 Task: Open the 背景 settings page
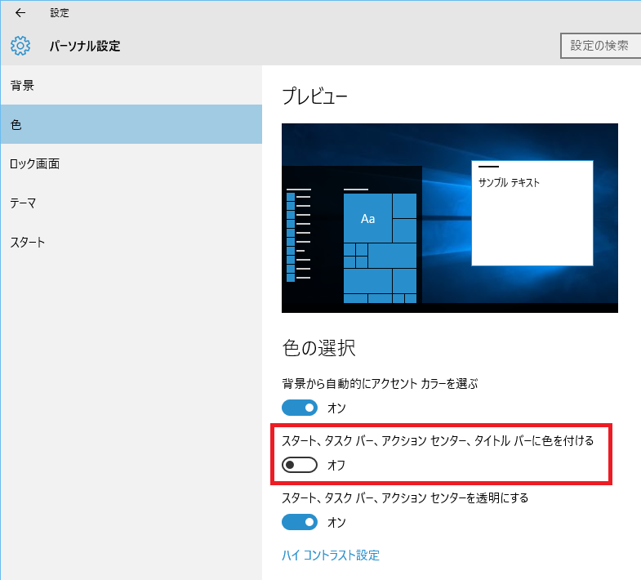click(131, 85)
